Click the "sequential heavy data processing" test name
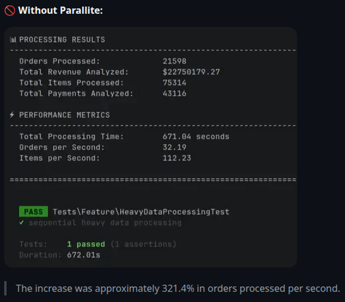The image size is (345, 302). tap(105, 223)
